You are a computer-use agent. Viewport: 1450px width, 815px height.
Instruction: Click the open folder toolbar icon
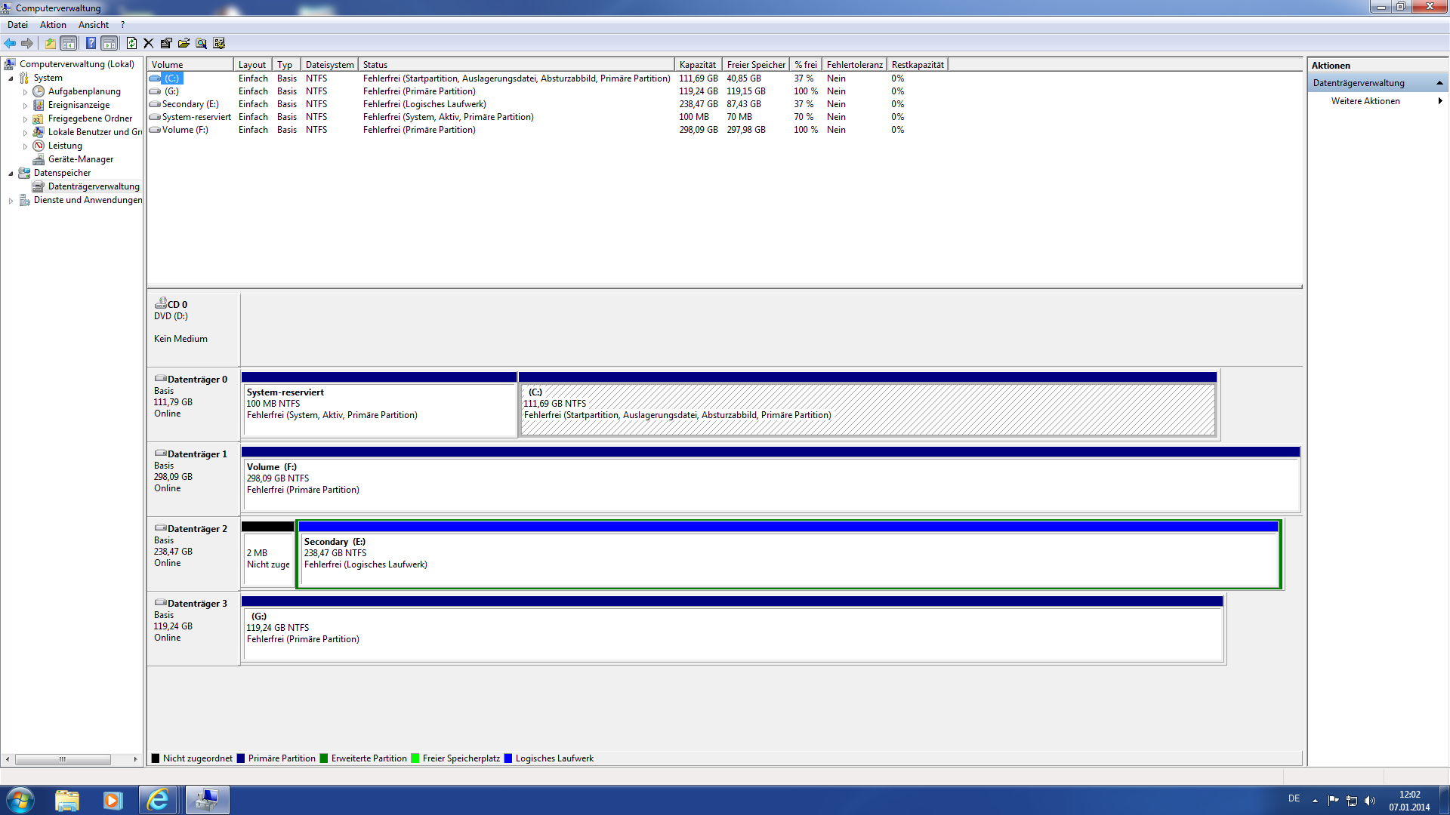184,43
